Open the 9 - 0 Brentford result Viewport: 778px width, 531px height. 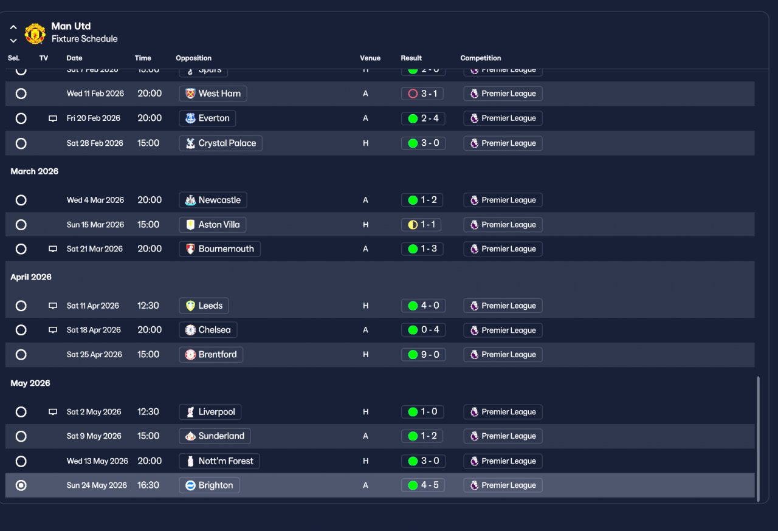tap(423, 355)
